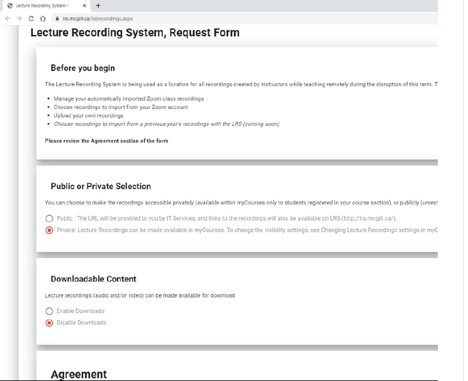Reload the lrs.mcgill.ca page

pos(31,19)
